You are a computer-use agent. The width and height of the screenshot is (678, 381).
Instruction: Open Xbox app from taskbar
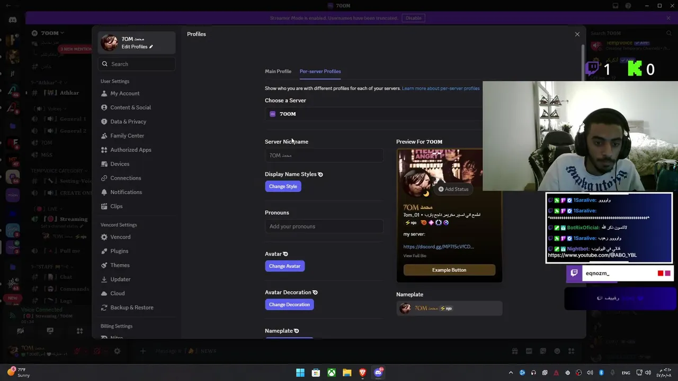pyautogui.click(x=331, y=373)
